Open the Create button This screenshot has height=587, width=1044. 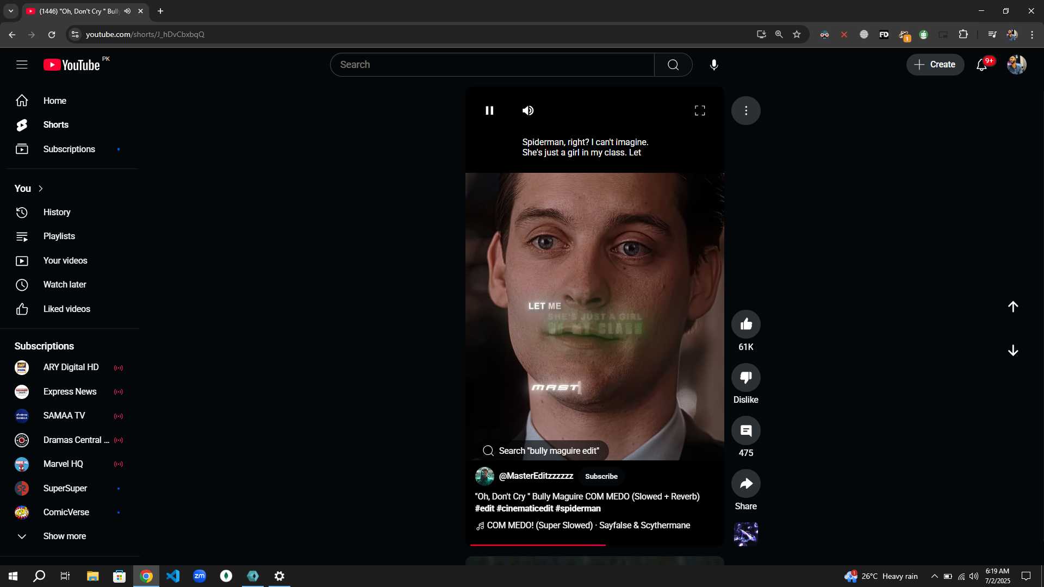[935, 65]
